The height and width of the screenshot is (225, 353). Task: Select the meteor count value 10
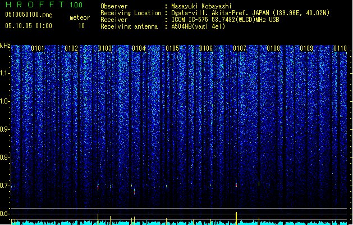point(81,26)
